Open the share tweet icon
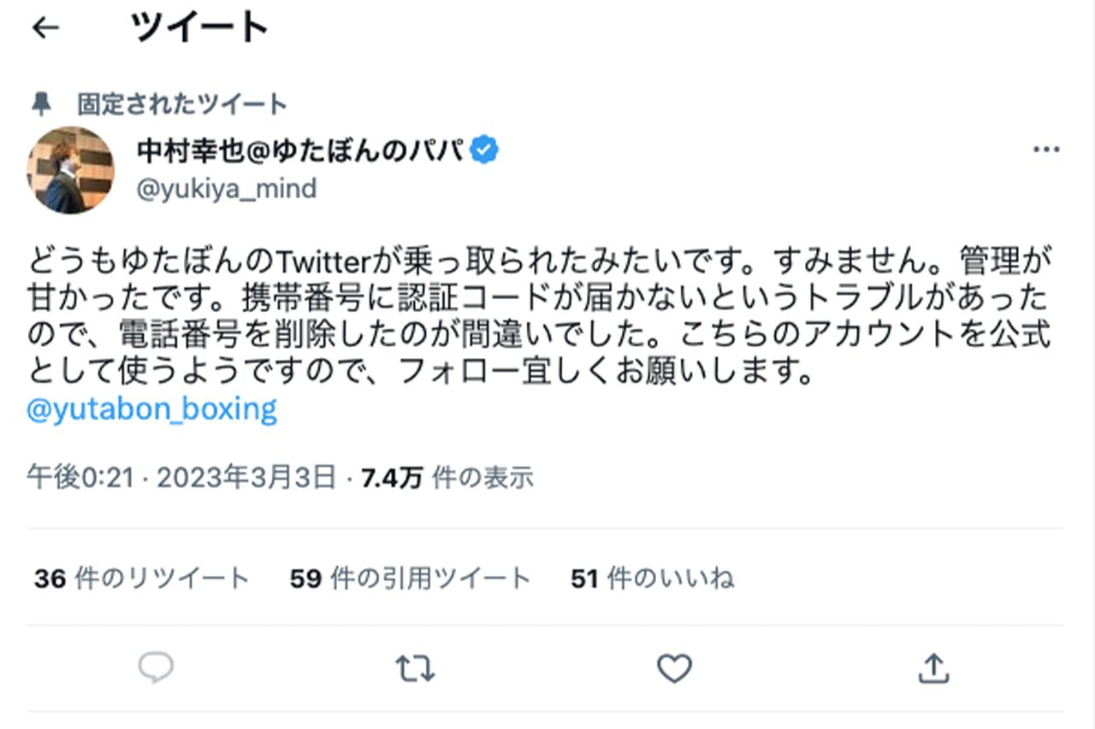 tap(934, 669)
